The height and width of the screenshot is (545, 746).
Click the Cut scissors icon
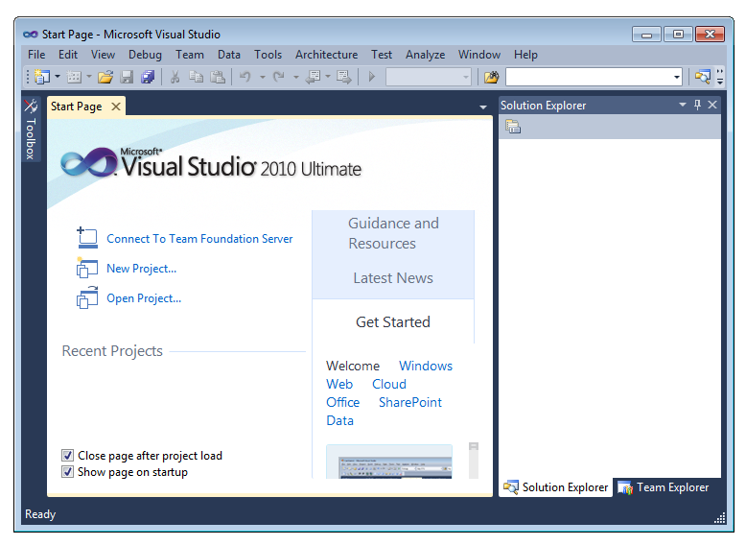tap(175, 77)
